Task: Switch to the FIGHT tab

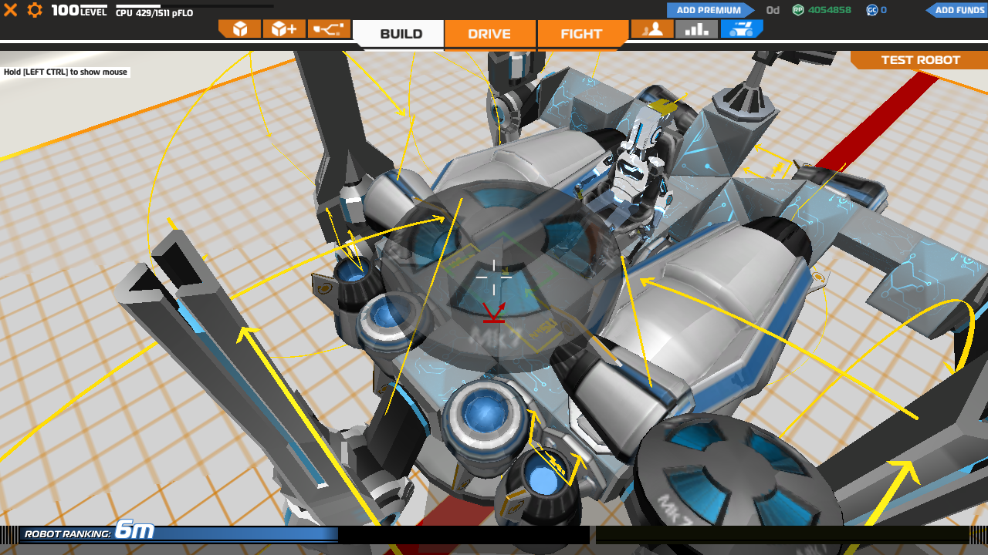Action: click(x=581, y=34)
